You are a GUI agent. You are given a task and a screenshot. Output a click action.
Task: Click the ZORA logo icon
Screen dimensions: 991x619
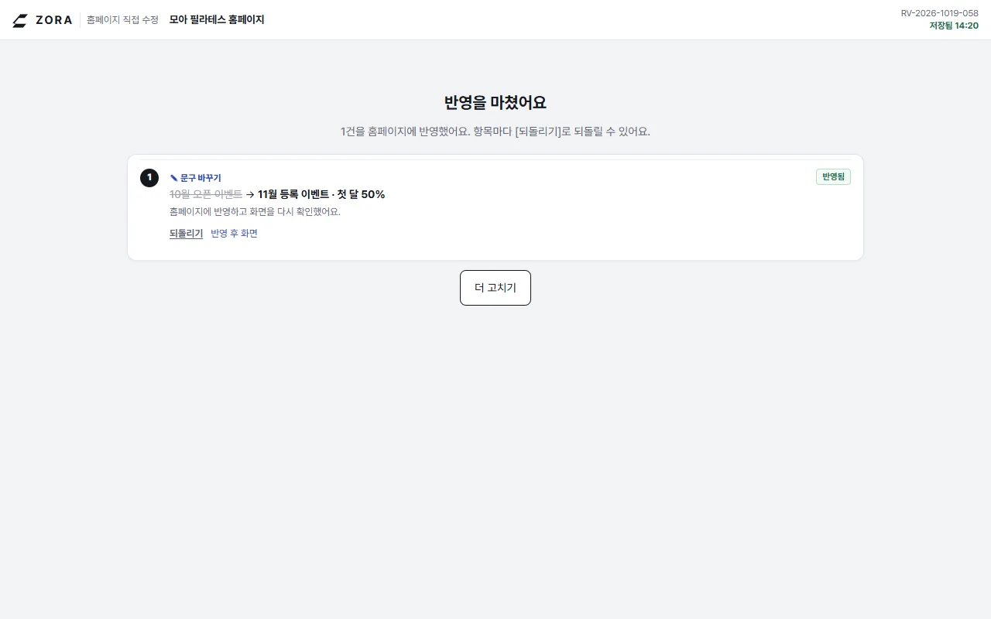click(x=20, y=20)
